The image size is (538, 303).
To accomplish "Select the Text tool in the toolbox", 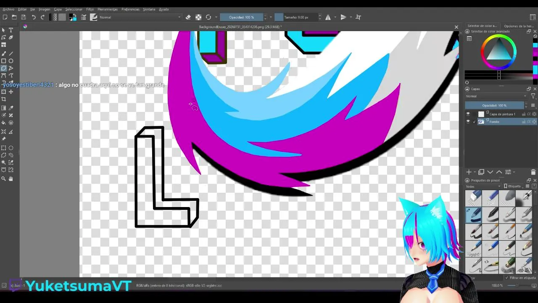I will coord(11,30).
